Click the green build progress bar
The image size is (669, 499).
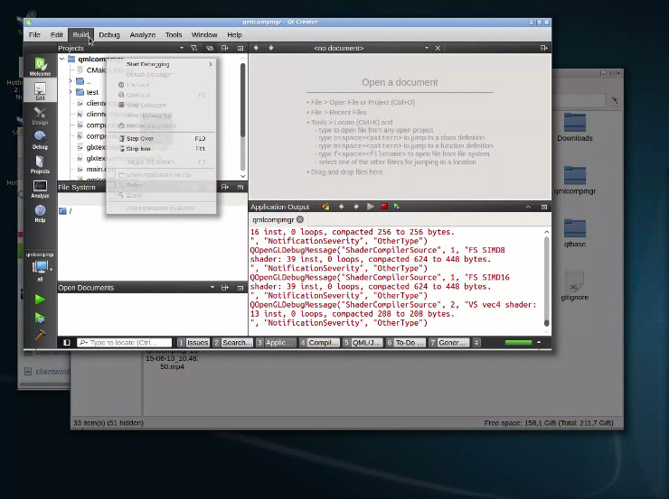pos(518,342)
